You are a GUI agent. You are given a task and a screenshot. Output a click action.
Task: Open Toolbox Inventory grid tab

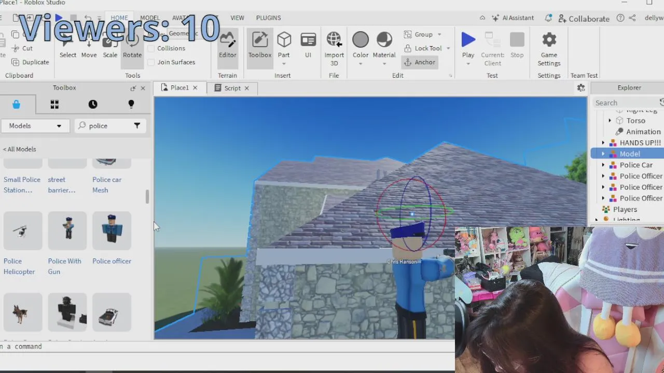(x=54, y=104)
